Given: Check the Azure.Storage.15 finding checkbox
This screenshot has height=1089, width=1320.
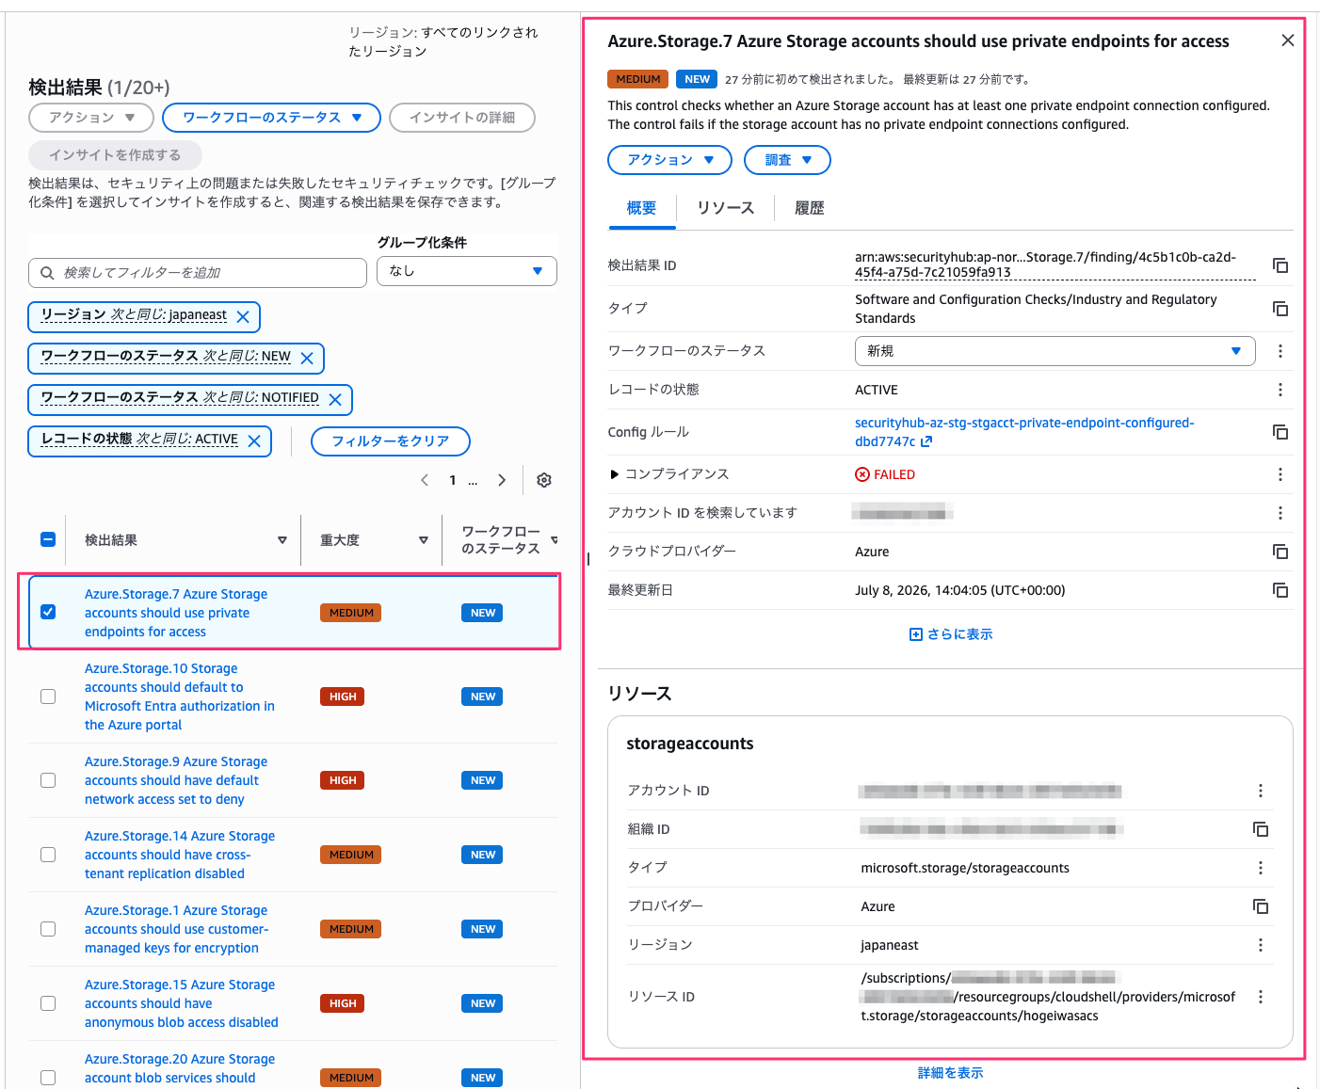Looking at the screenshot, I should pyautogui.click(x=48, y=1003).
